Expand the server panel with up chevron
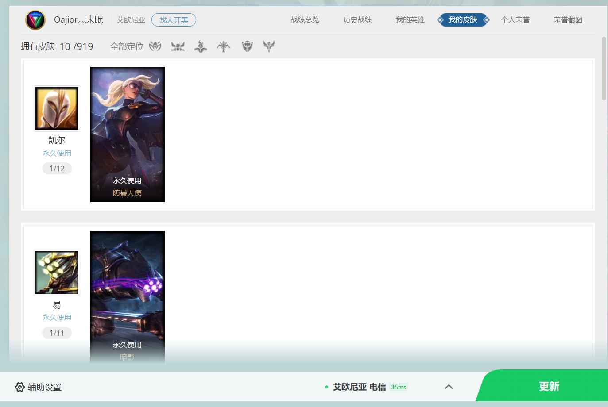The image size is (608, 407). tap(449, 387)
